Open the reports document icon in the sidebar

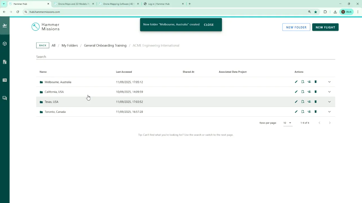click(5, 62)
